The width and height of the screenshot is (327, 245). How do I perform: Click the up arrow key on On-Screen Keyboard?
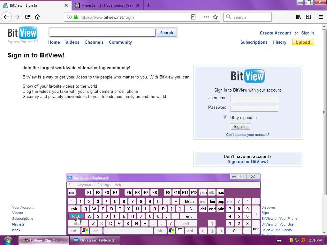coord(212,224)
